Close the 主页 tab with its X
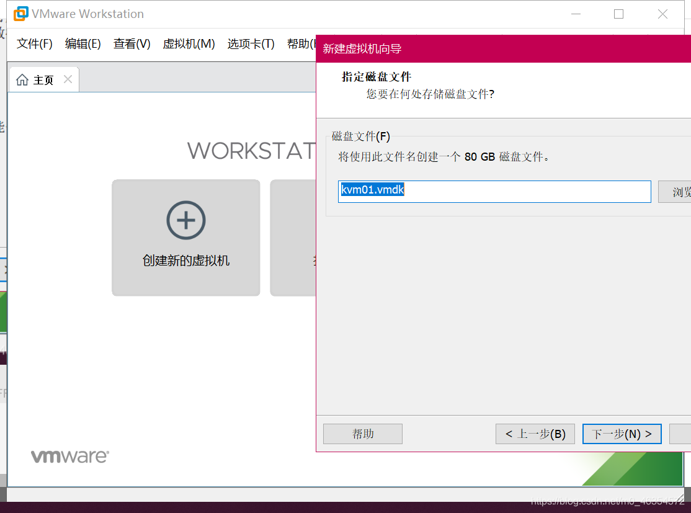 68,79
